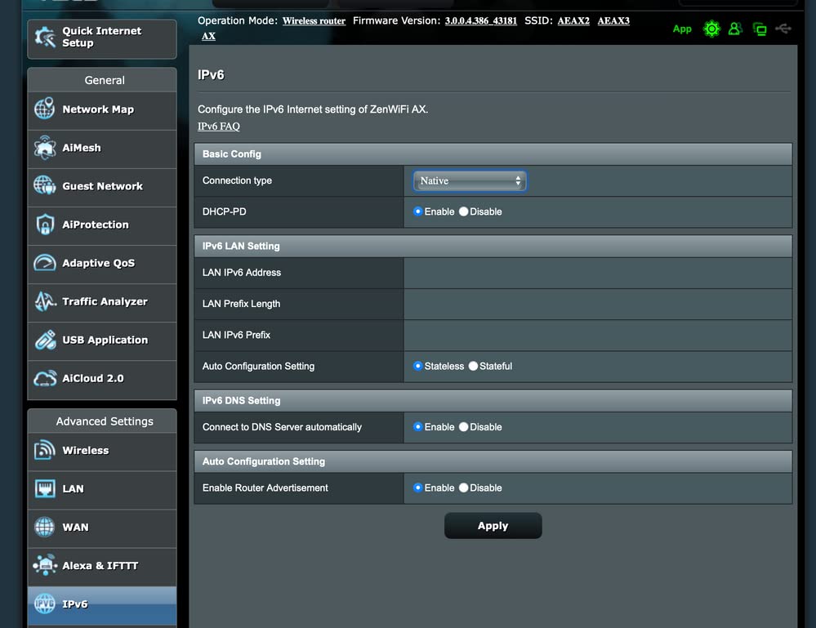Click the green USB status icon
This screenshot has width=816, height=628.
click(x=783, y=29)
